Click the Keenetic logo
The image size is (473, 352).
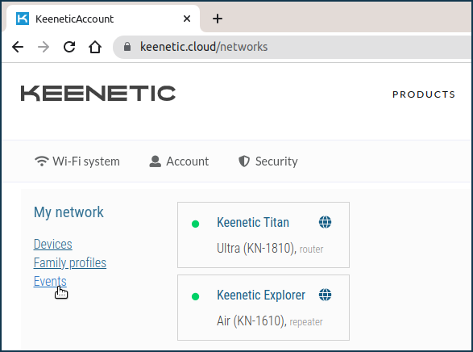pos(98,93)
